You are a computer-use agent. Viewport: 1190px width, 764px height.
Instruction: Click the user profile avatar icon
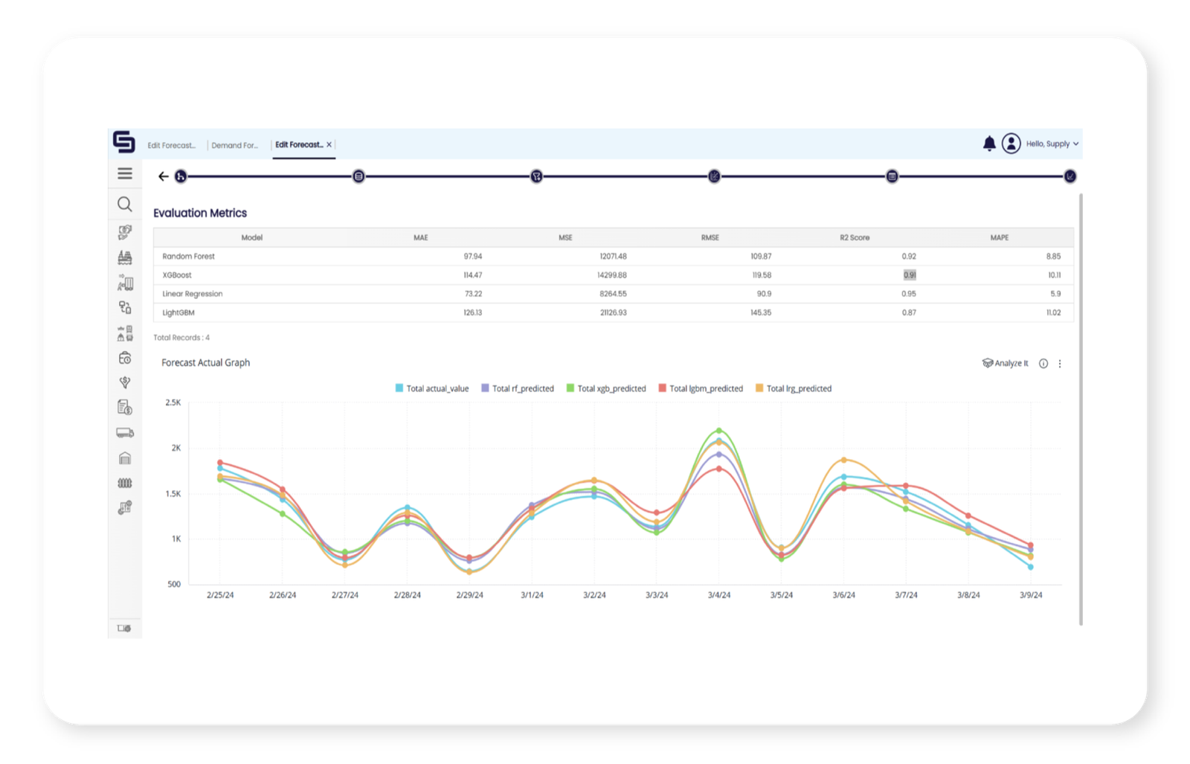click(x=1011, y=144)
